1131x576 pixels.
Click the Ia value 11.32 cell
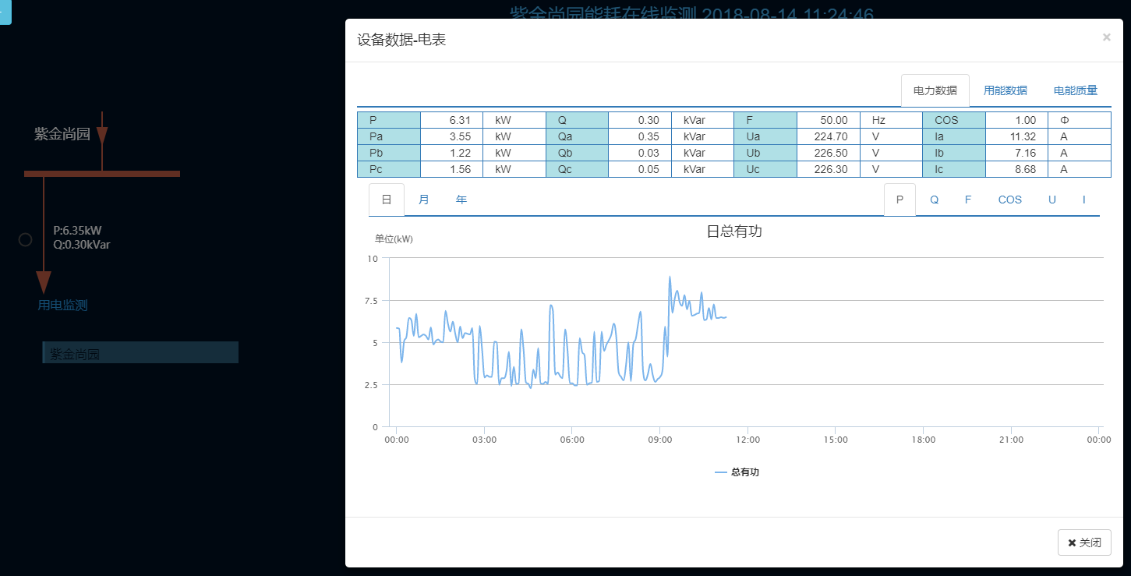1016,136
